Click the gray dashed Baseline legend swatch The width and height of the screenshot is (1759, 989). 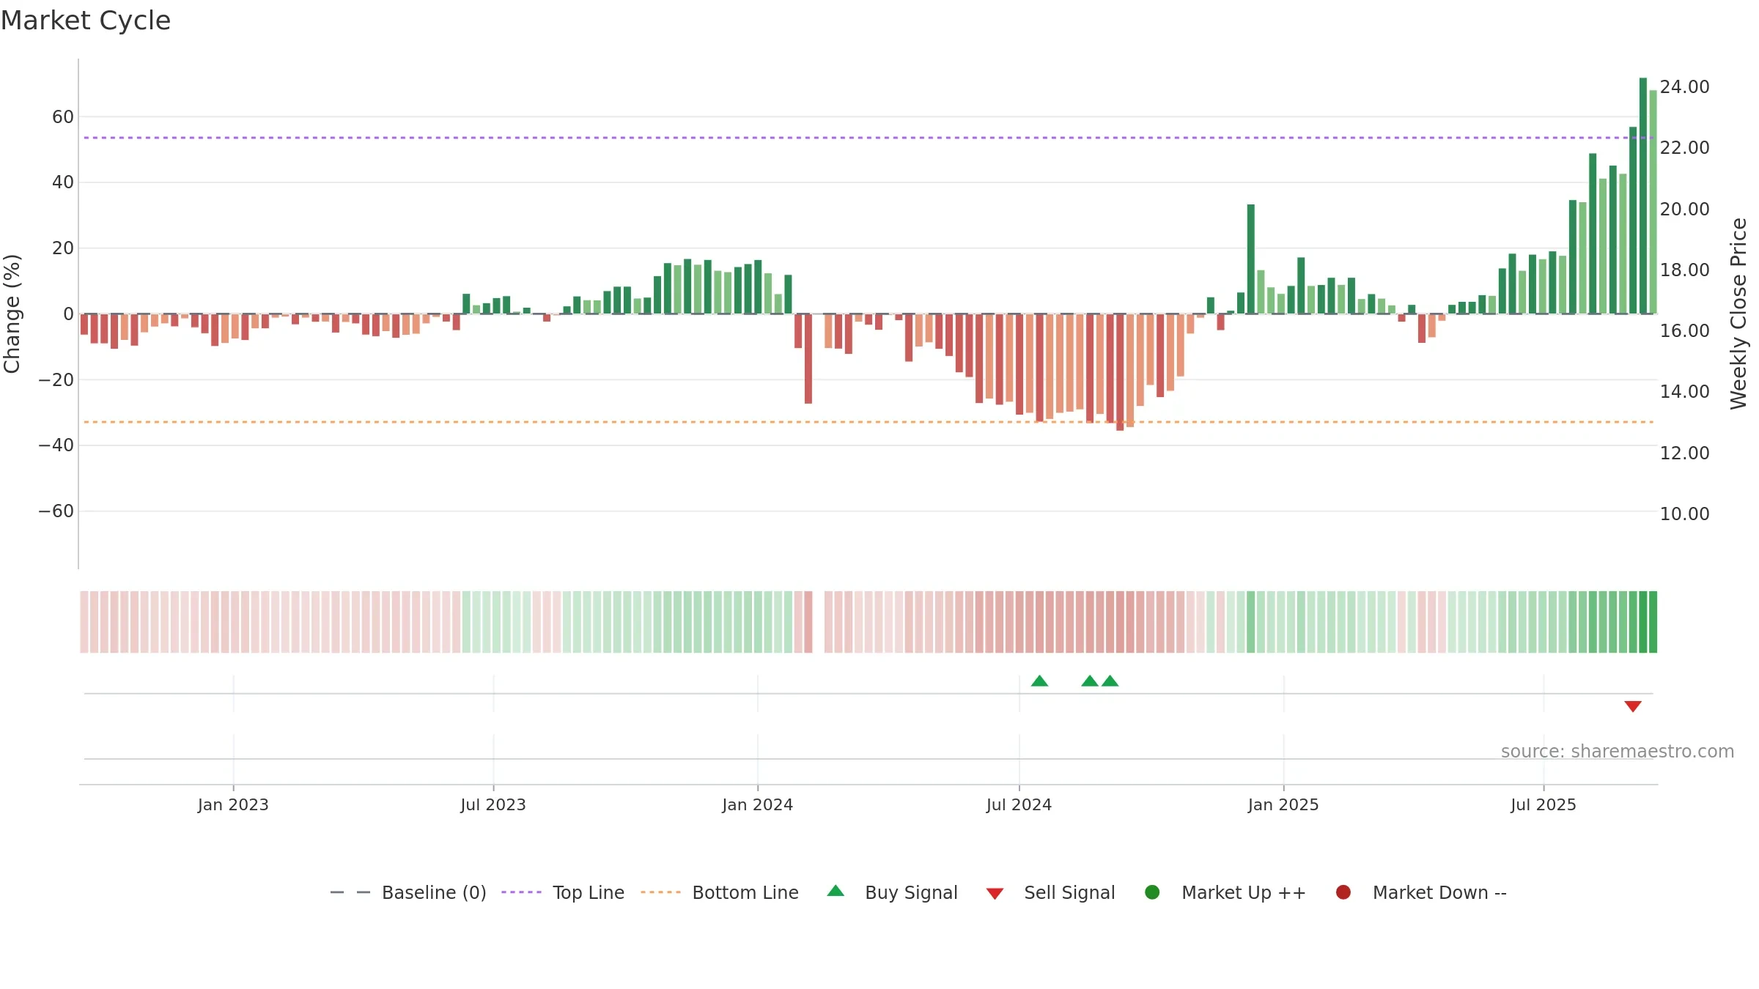(x=350, y=892)
